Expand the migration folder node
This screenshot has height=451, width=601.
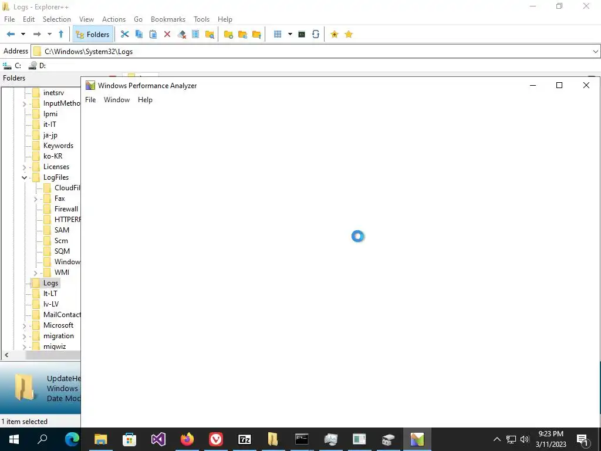tap(25, 336)
